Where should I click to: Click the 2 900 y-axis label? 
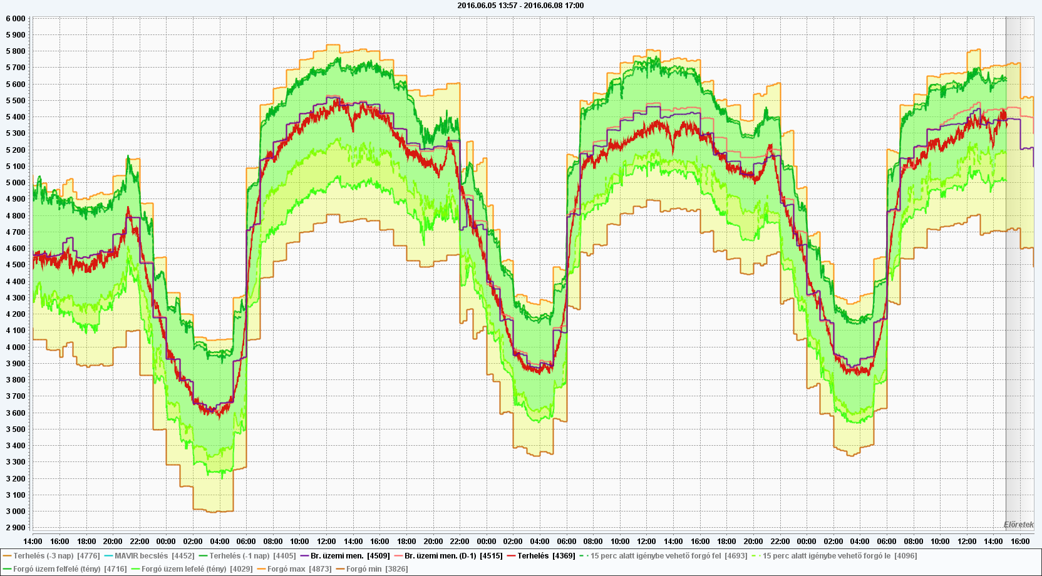[16, 528]
